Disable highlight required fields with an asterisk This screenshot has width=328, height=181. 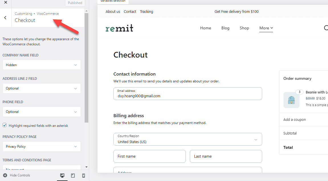(x=5, y=125)
